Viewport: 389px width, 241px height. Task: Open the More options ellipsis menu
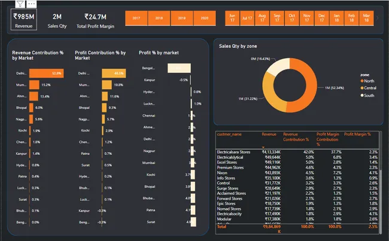click(x=31, y=4)
